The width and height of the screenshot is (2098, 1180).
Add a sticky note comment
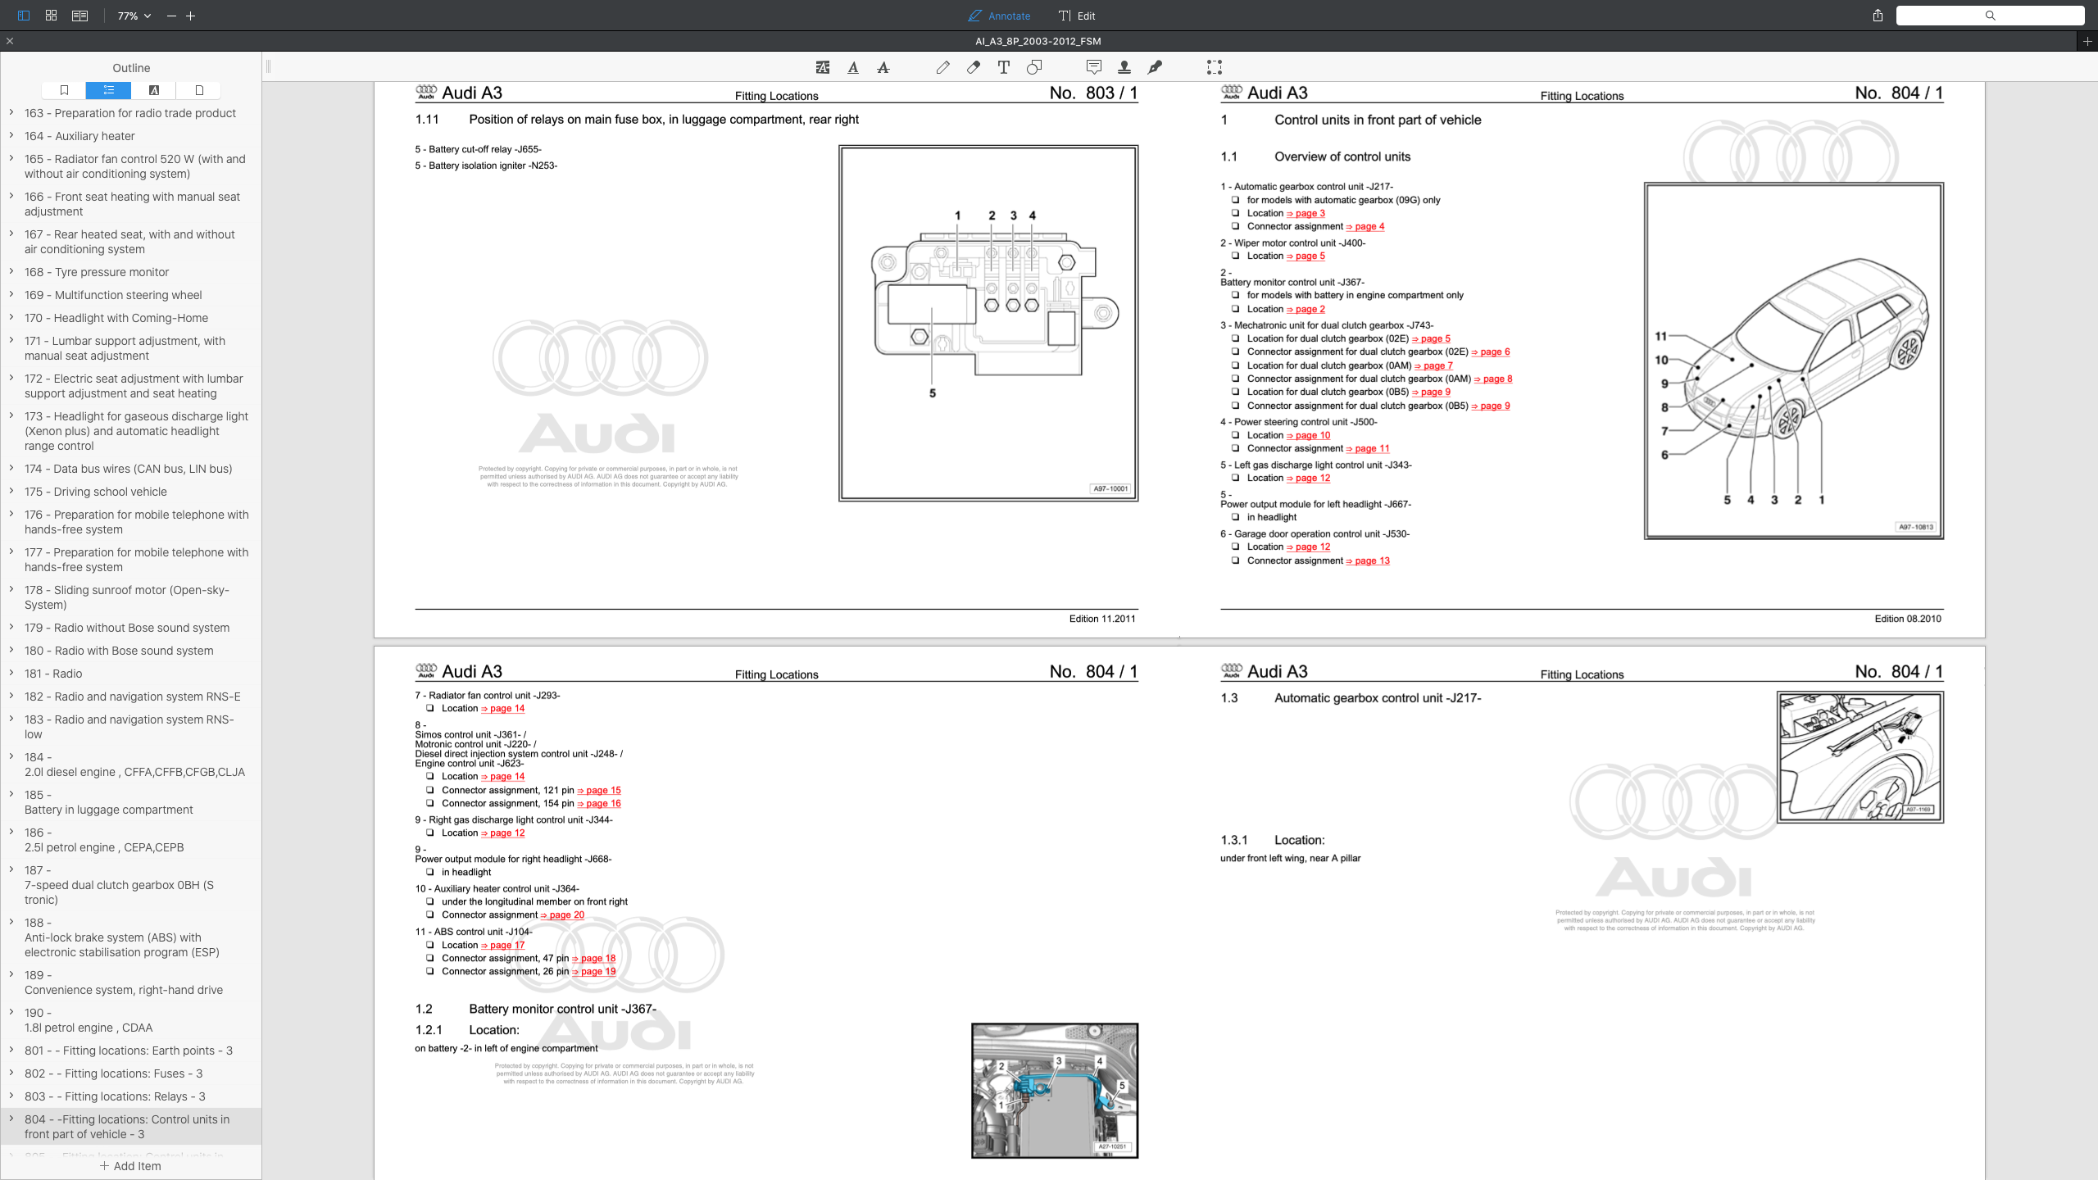[x=1092, y=67]
